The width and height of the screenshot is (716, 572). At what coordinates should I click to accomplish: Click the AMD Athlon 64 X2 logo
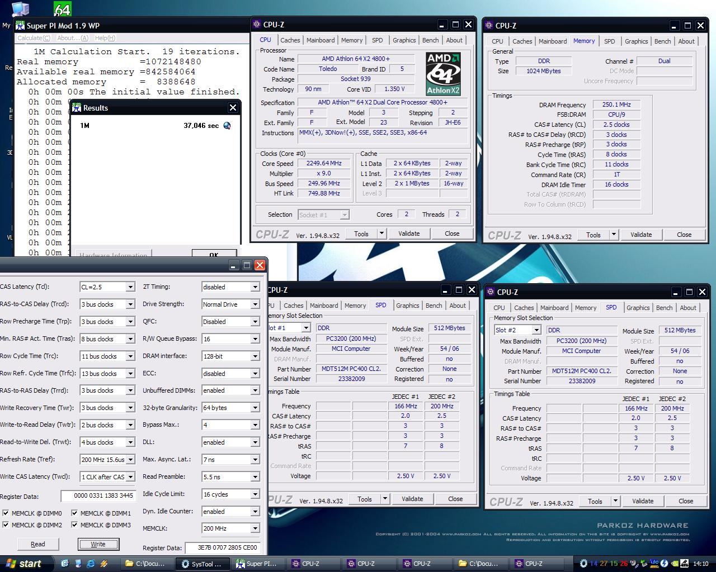tap(443, 73)
